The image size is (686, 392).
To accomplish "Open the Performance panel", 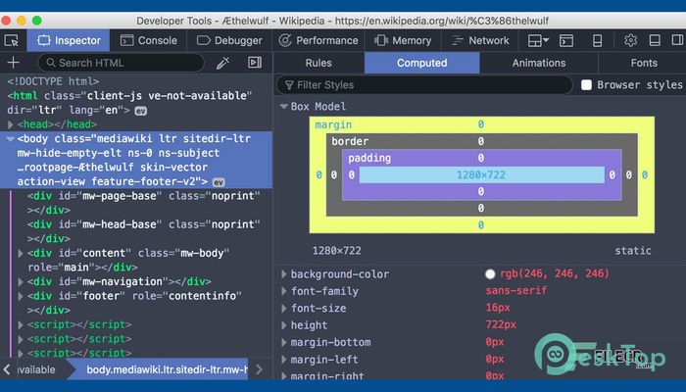I will point(318,41).
